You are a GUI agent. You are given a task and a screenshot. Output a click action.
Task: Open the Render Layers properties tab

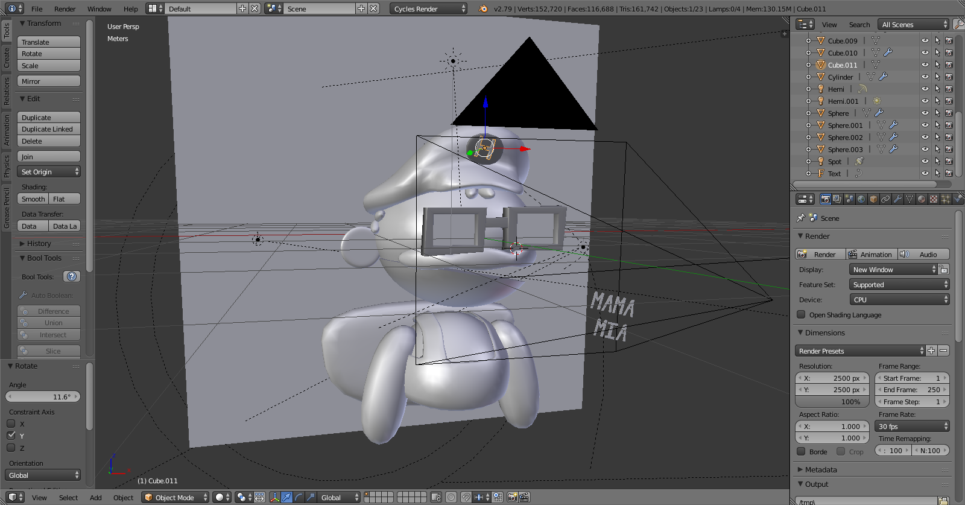coord(837,199)
